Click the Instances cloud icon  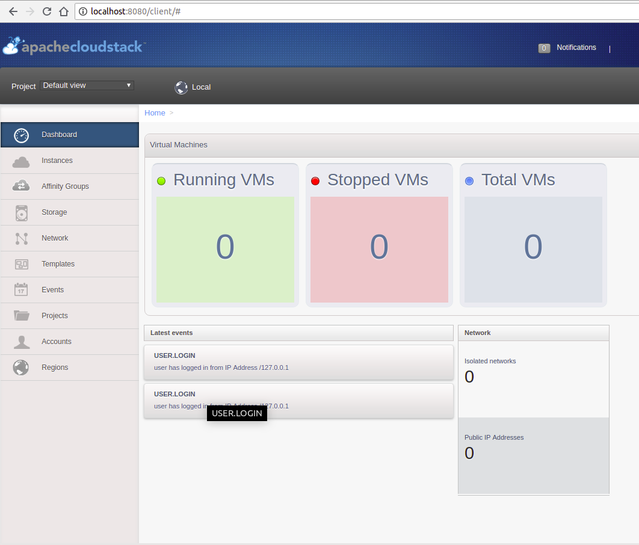coord(21,162)
